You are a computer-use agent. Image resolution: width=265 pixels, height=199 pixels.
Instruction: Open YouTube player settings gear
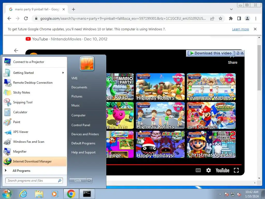pos(209,170)
